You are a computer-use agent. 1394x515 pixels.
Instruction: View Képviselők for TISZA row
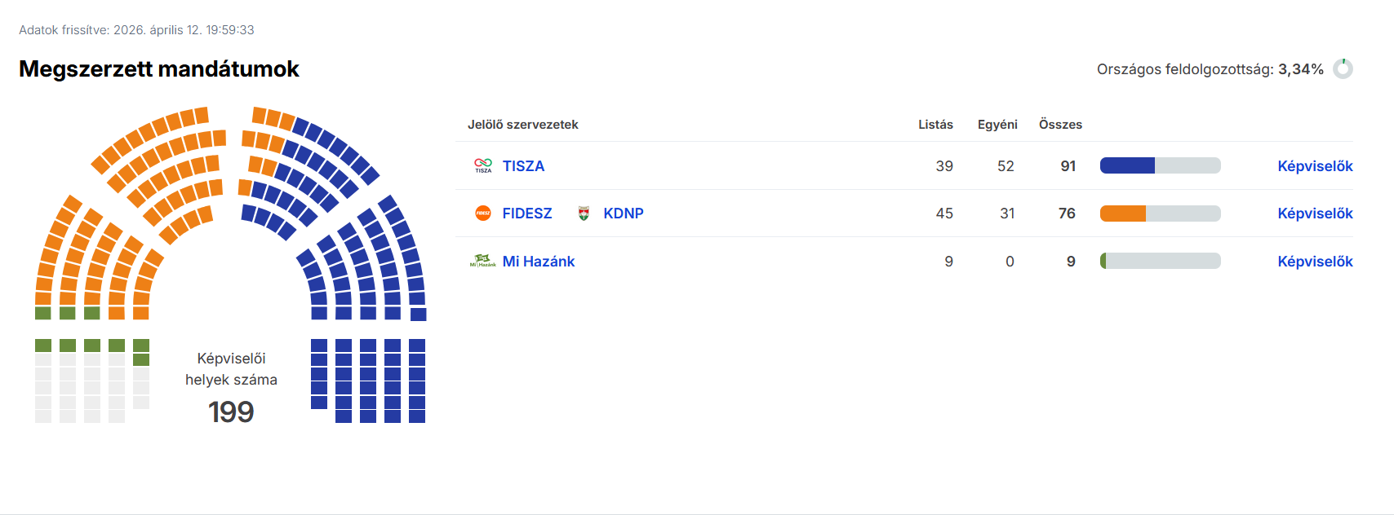(1315, 166)
